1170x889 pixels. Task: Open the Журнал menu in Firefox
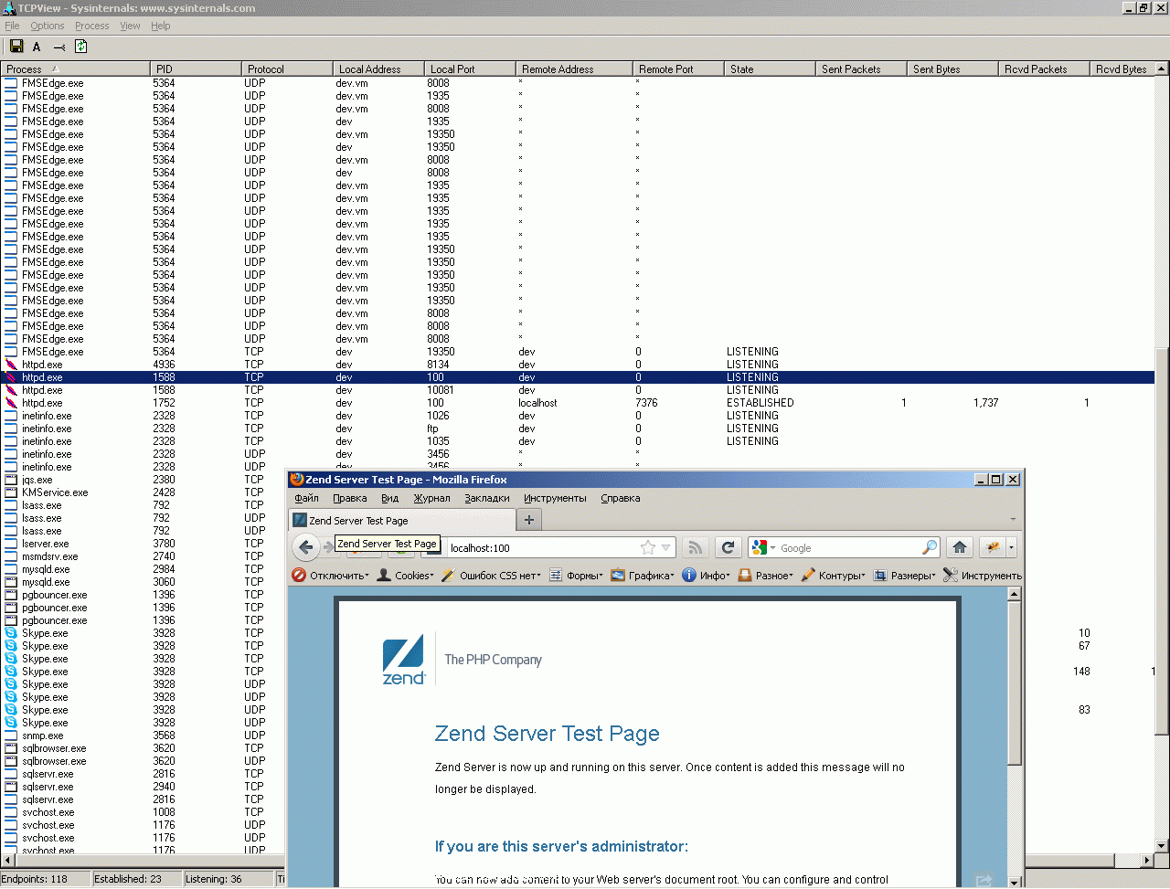point(432,498)
